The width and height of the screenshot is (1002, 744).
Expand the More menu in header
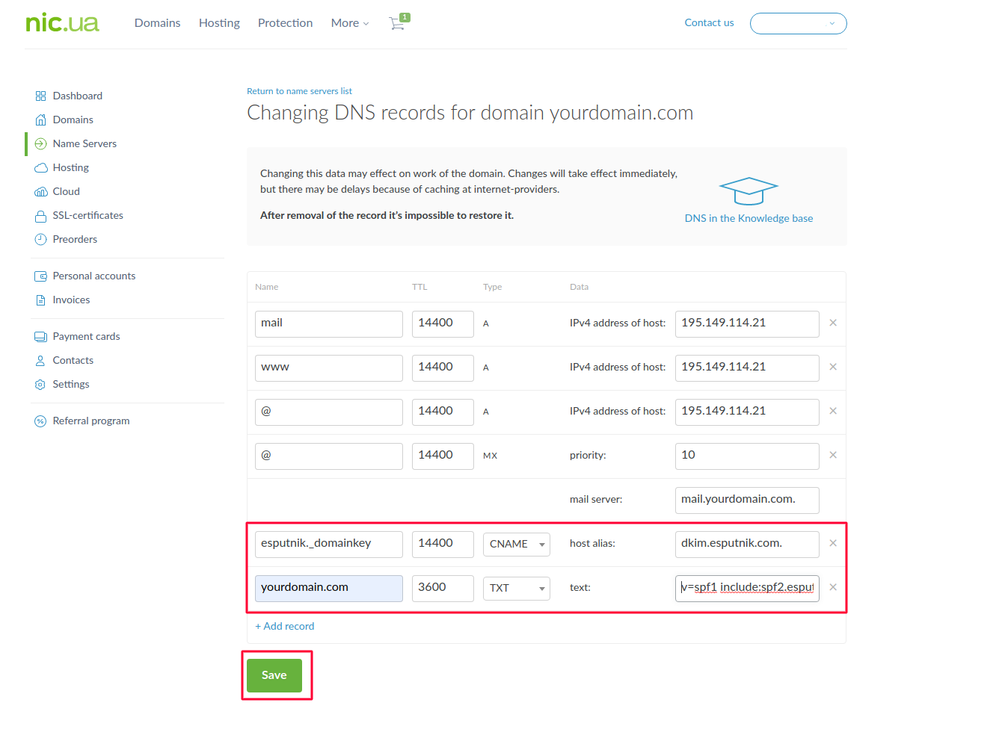(349, 23)
